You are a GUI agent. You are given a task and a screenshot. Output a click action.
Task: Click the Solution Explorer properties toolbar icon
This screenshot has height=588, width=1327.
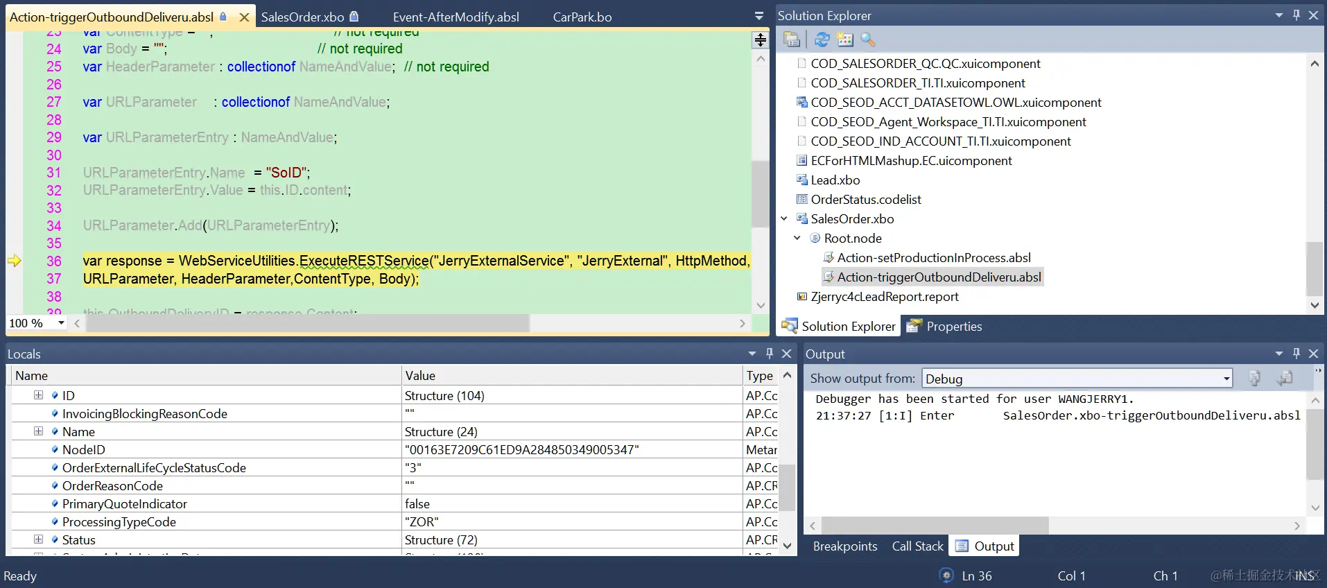click(x=792, y=40)
